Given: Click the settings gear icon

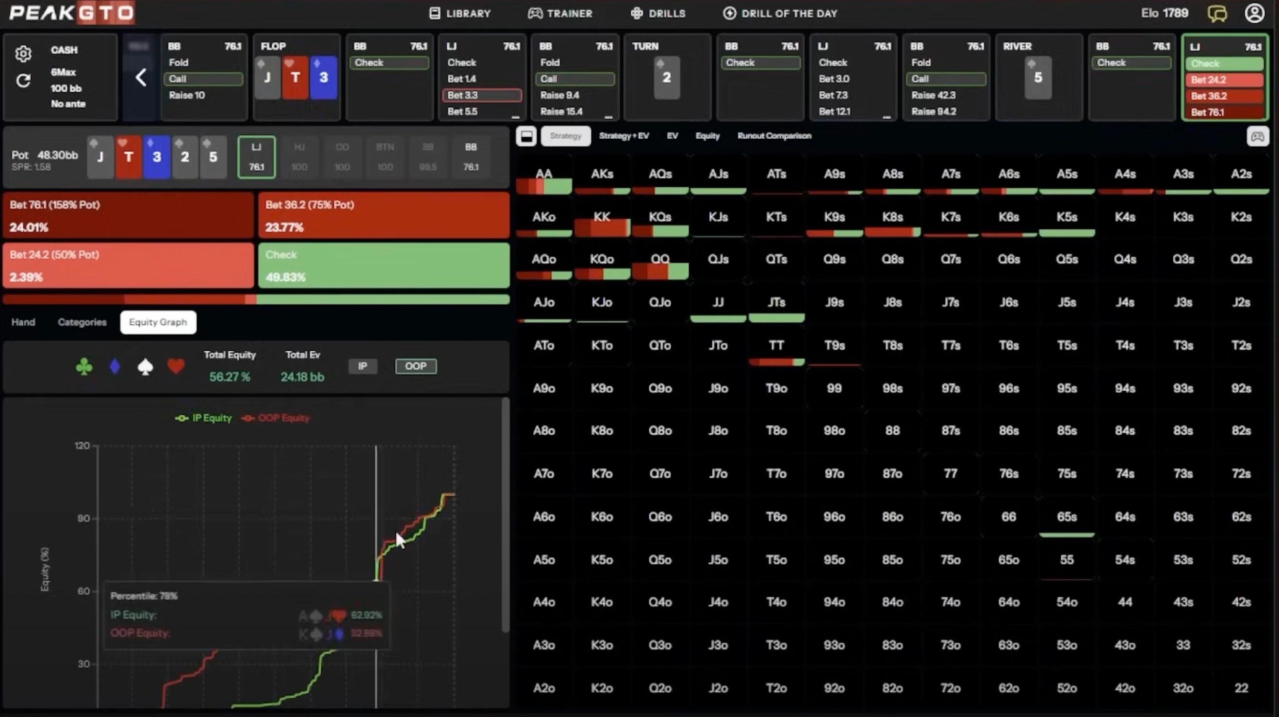Looking at the screenshot, I should click(x=23, y=54).
